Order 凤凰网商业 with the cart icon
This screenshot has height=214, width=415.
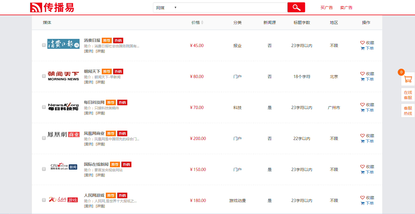tap(363, 141)
